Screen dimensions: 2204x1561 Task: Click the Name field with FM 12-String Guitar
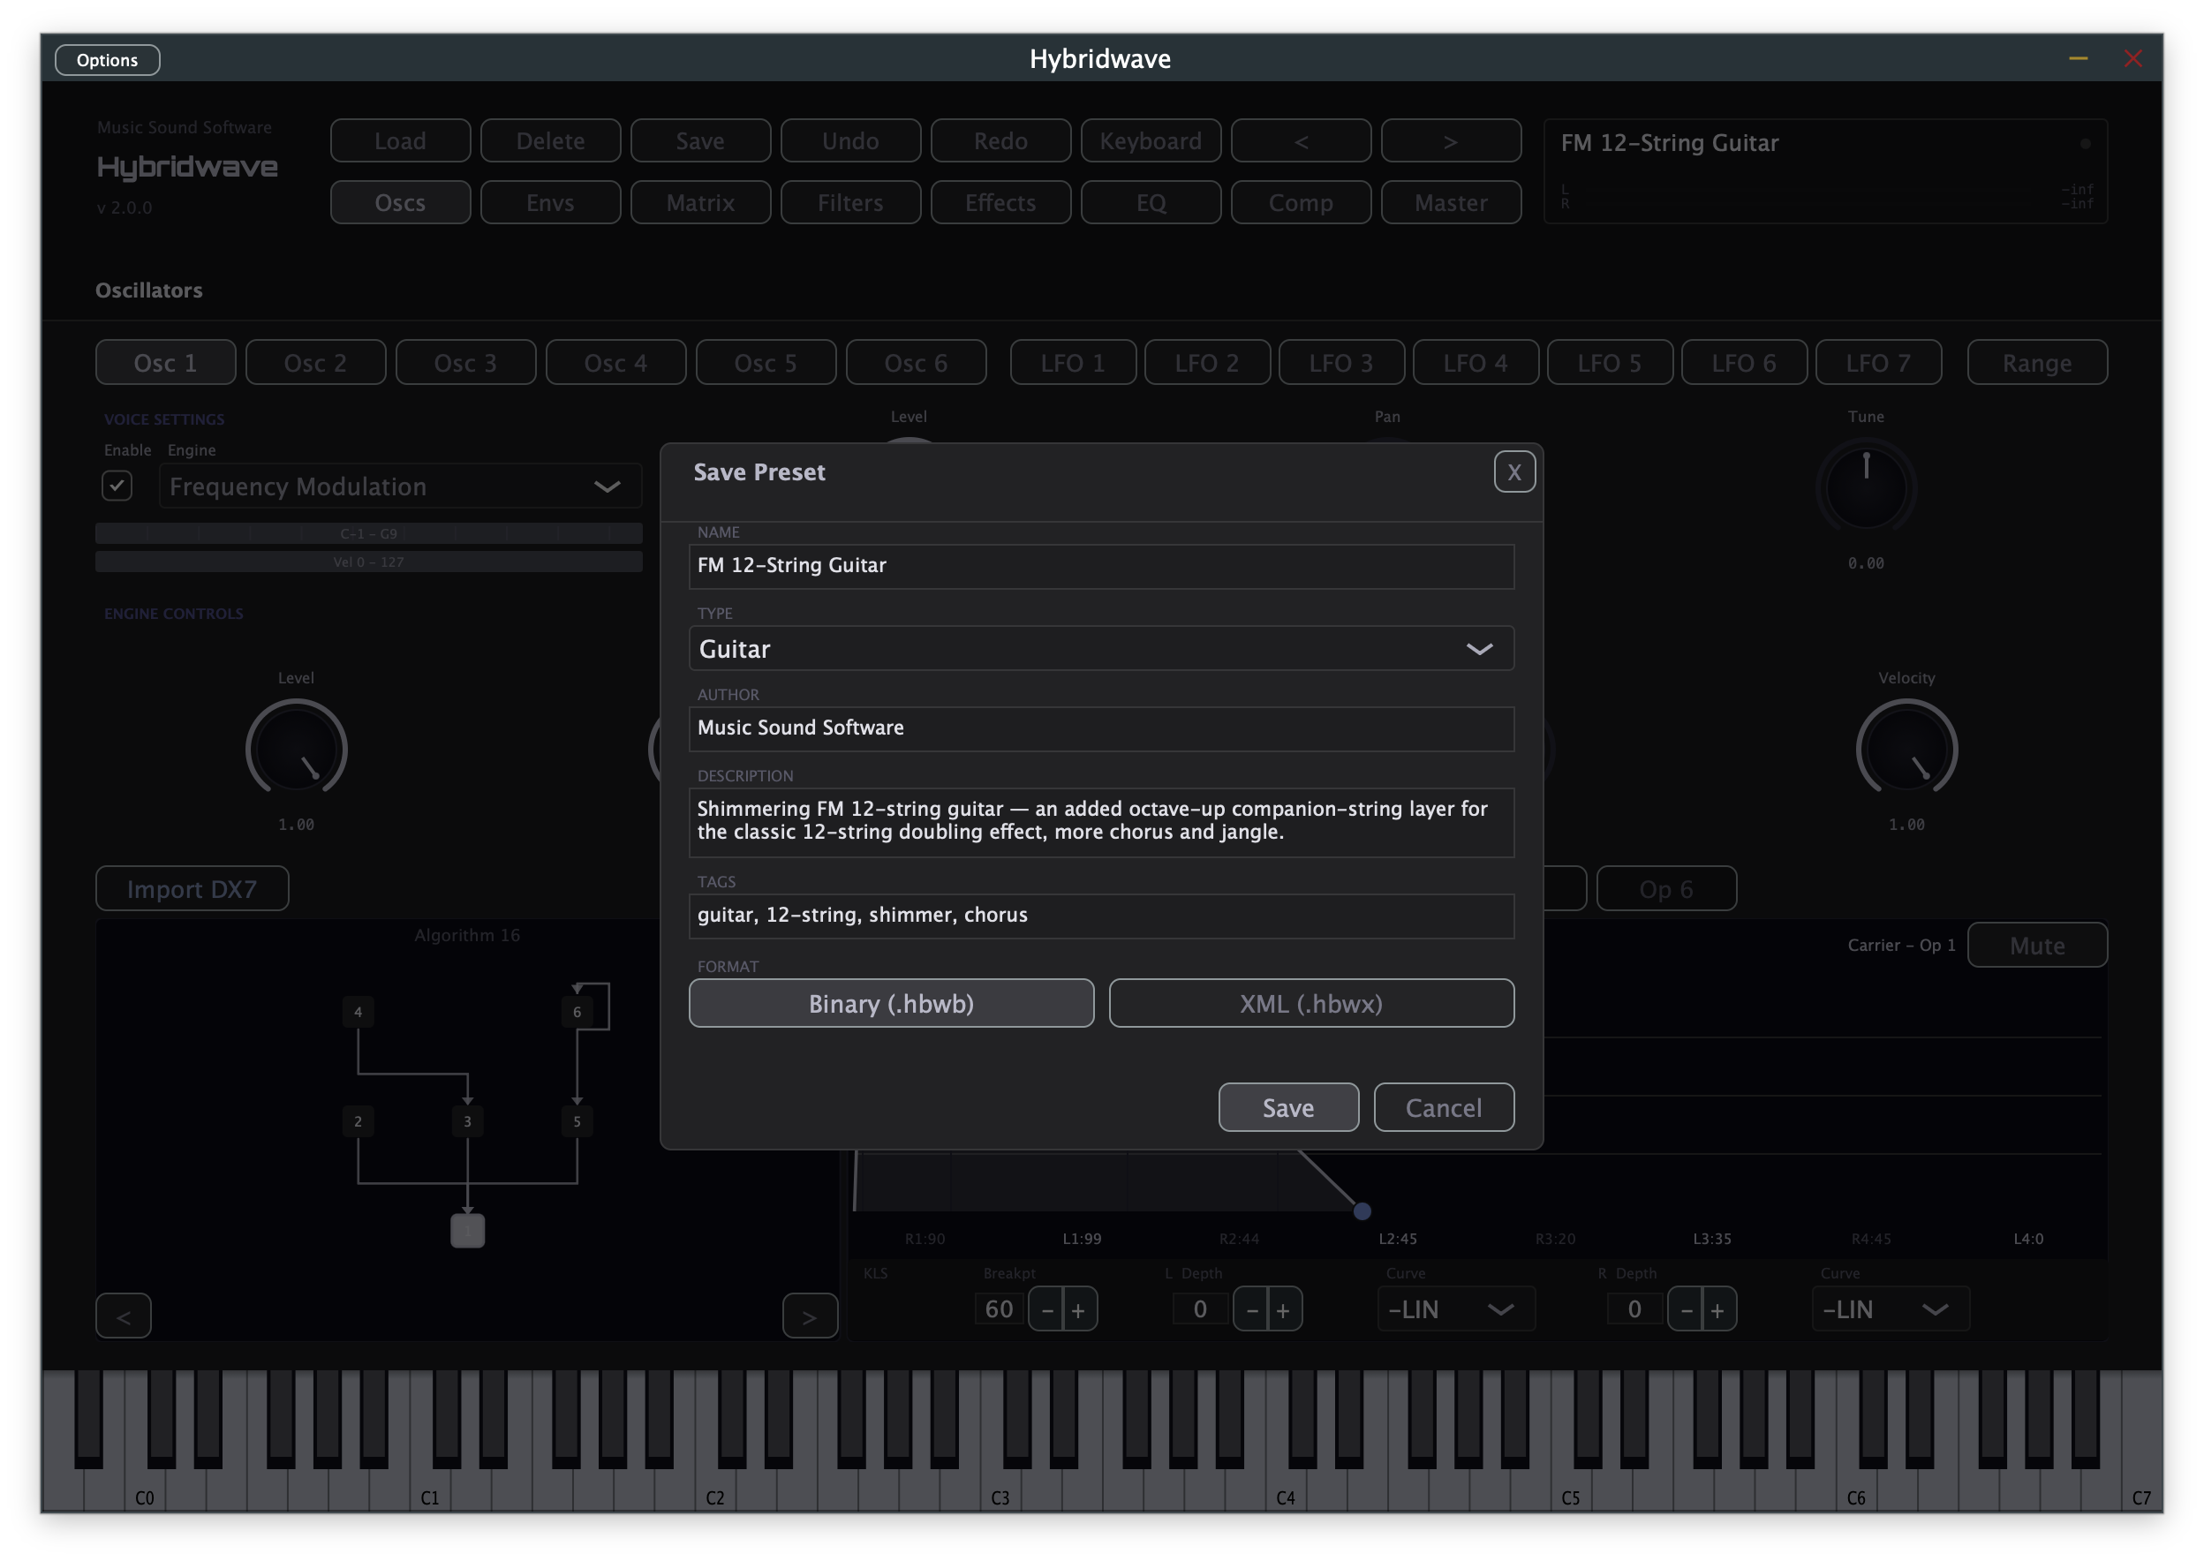pos(1100,565)
